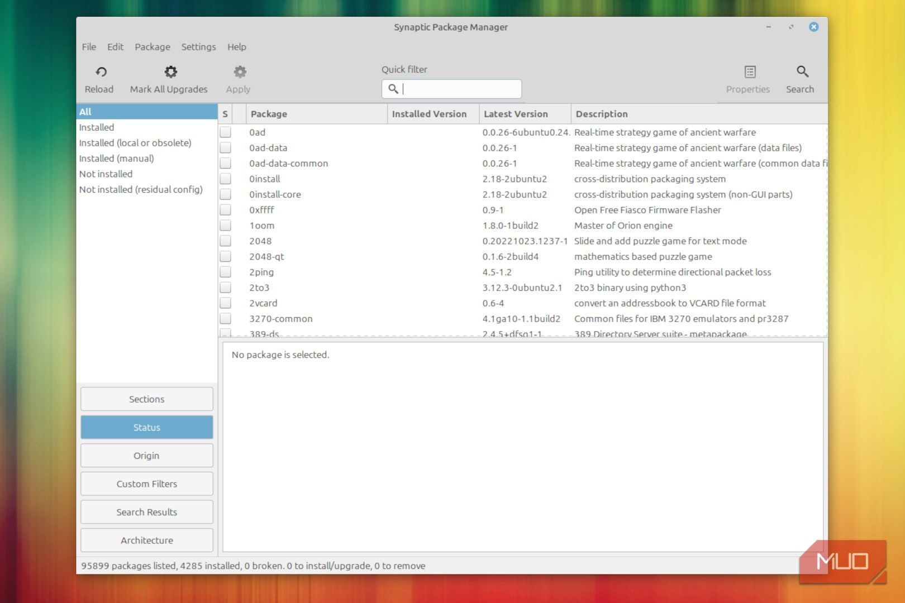Select the Not installed status filter
The width and height of the screenshot is (905, 603).
106,174
